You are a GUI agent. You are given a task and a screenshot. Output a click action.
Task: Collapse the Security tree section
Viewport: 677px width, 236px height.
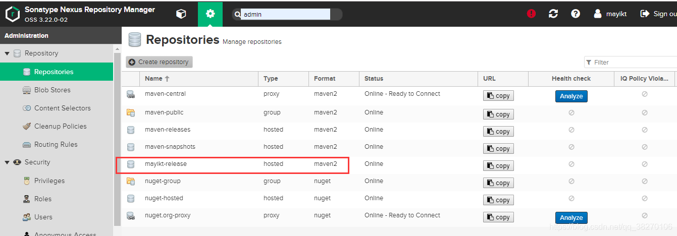pyautogui.click(x=7, y=162)
